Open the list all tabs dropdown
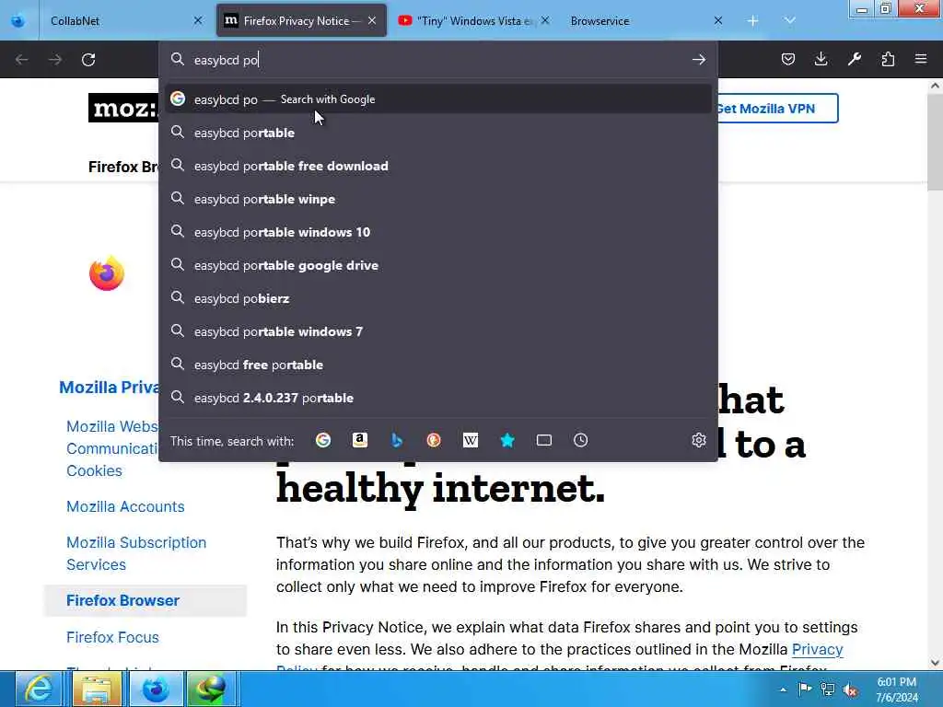943x707 pixels. (x=789, y=20)
